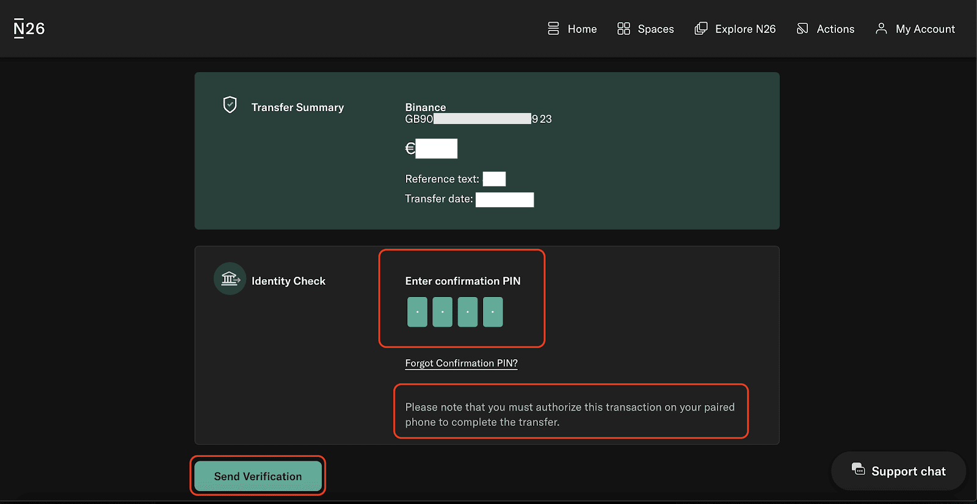Select the third confirmation PIN digit box
977x504 pixels.
tap(468, 312)
